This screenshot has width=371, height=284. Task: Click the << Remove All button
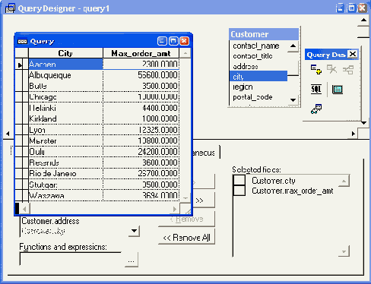186,238
